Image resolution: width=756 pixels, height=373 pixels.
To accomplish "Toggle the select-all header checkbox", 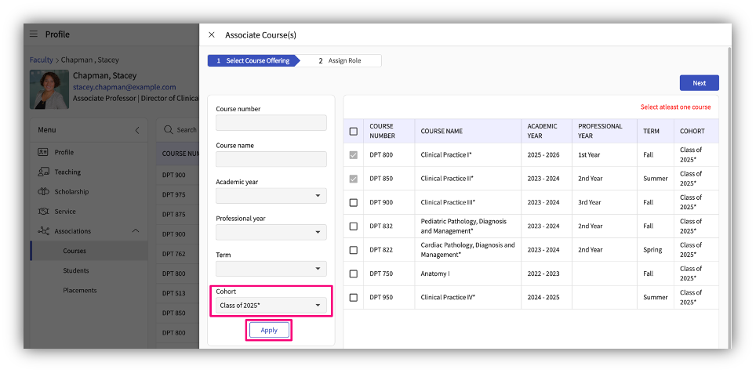I will tap(353, 131).
